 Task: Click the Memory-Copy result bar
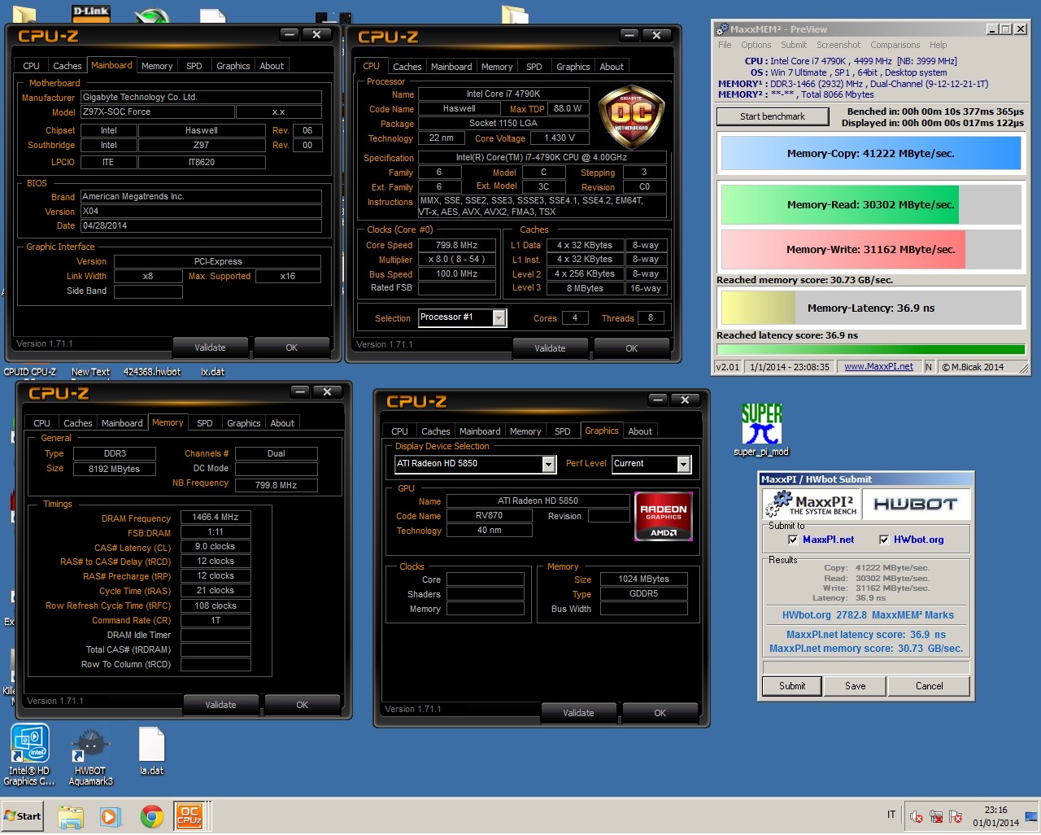pos(870,153)
